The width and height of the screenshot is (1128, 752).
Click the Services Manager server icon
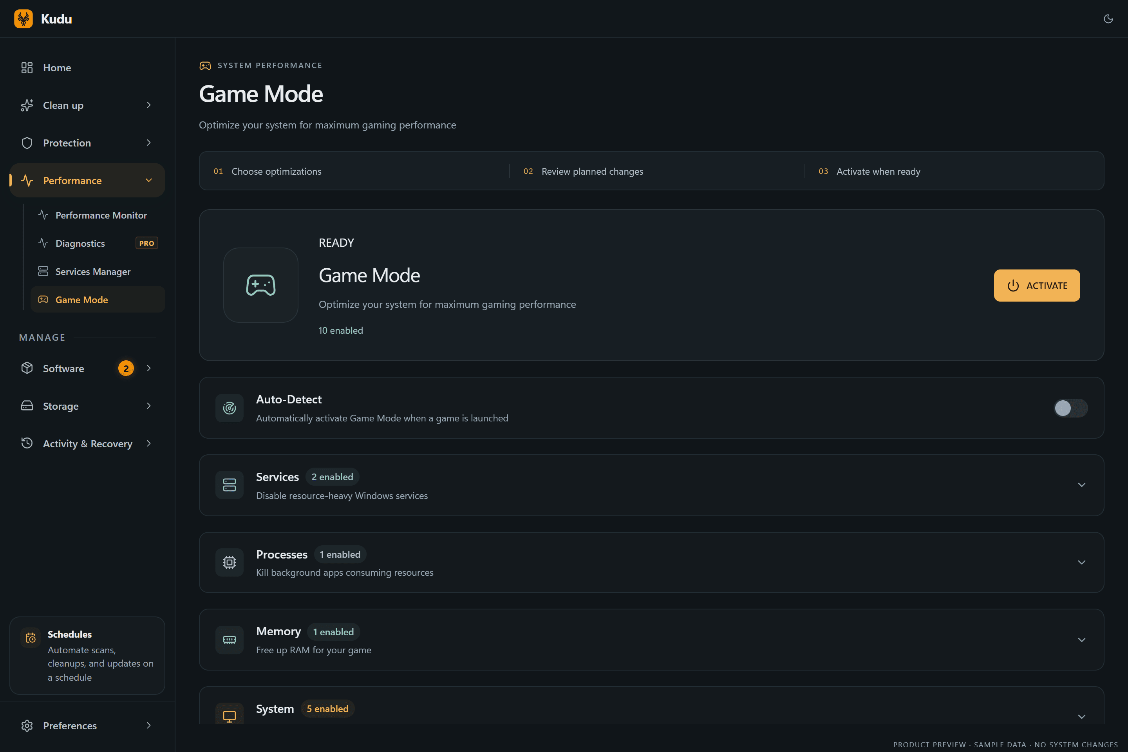pyautogui.click(x=43, y=271)
